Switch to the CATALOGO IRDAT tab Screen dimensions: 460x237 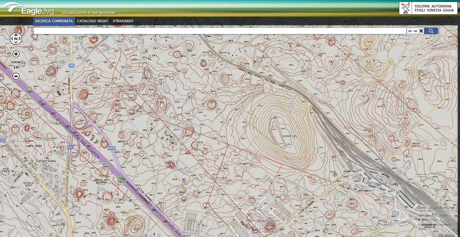pyautogui.click(x=93, y=21)
